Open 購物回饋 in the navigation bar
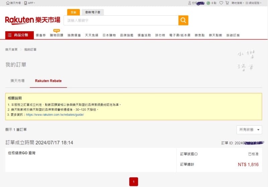This screenshot has width=268, height=187. click(x=57, y=35)
